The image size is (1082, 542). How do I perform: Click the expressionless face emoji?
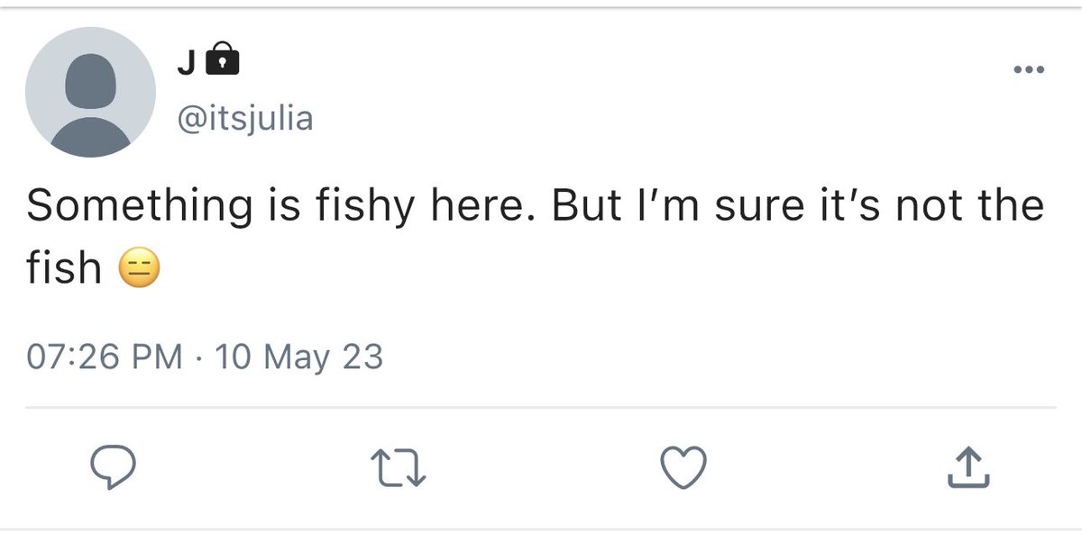point(139,267)
